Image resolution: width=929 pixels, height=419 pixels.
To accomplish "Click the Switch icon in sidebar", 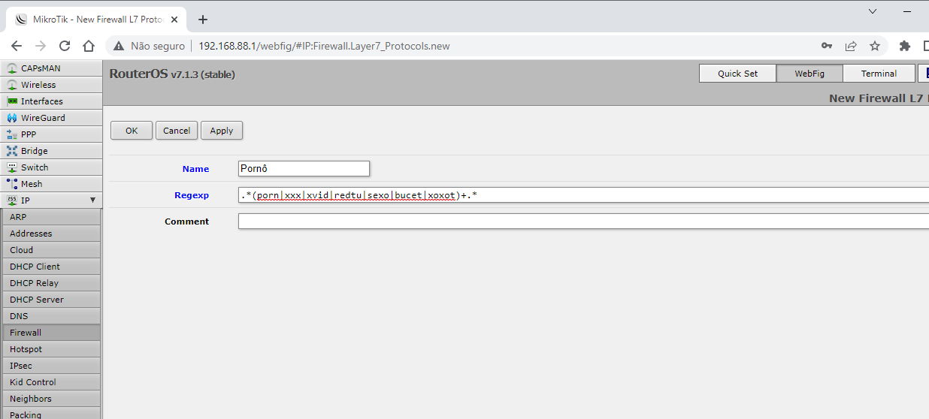I will point(12,167).
